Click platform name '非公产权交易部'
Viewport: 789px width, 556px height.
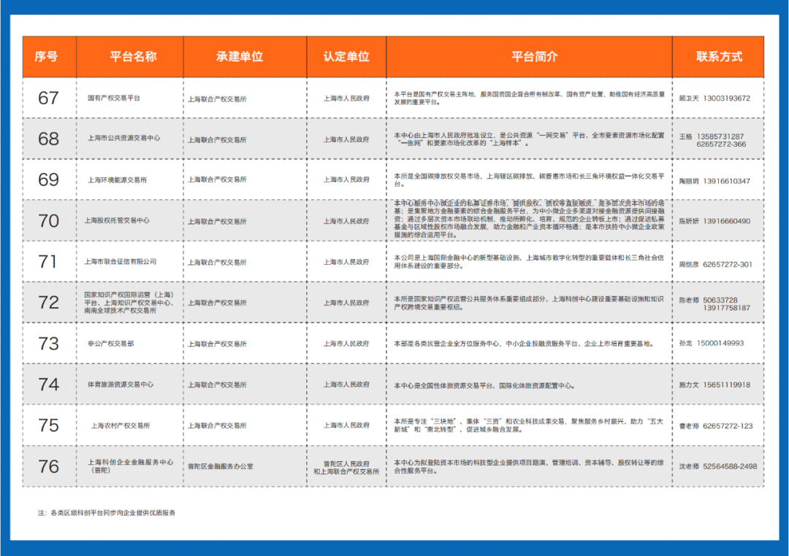pos(111,344)
